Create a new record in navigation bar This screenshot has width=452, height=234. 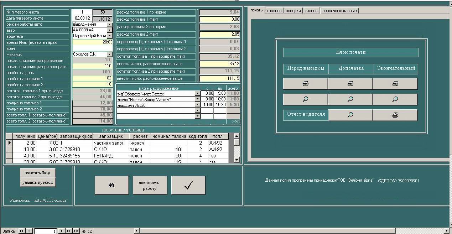(x=76, y=231)
